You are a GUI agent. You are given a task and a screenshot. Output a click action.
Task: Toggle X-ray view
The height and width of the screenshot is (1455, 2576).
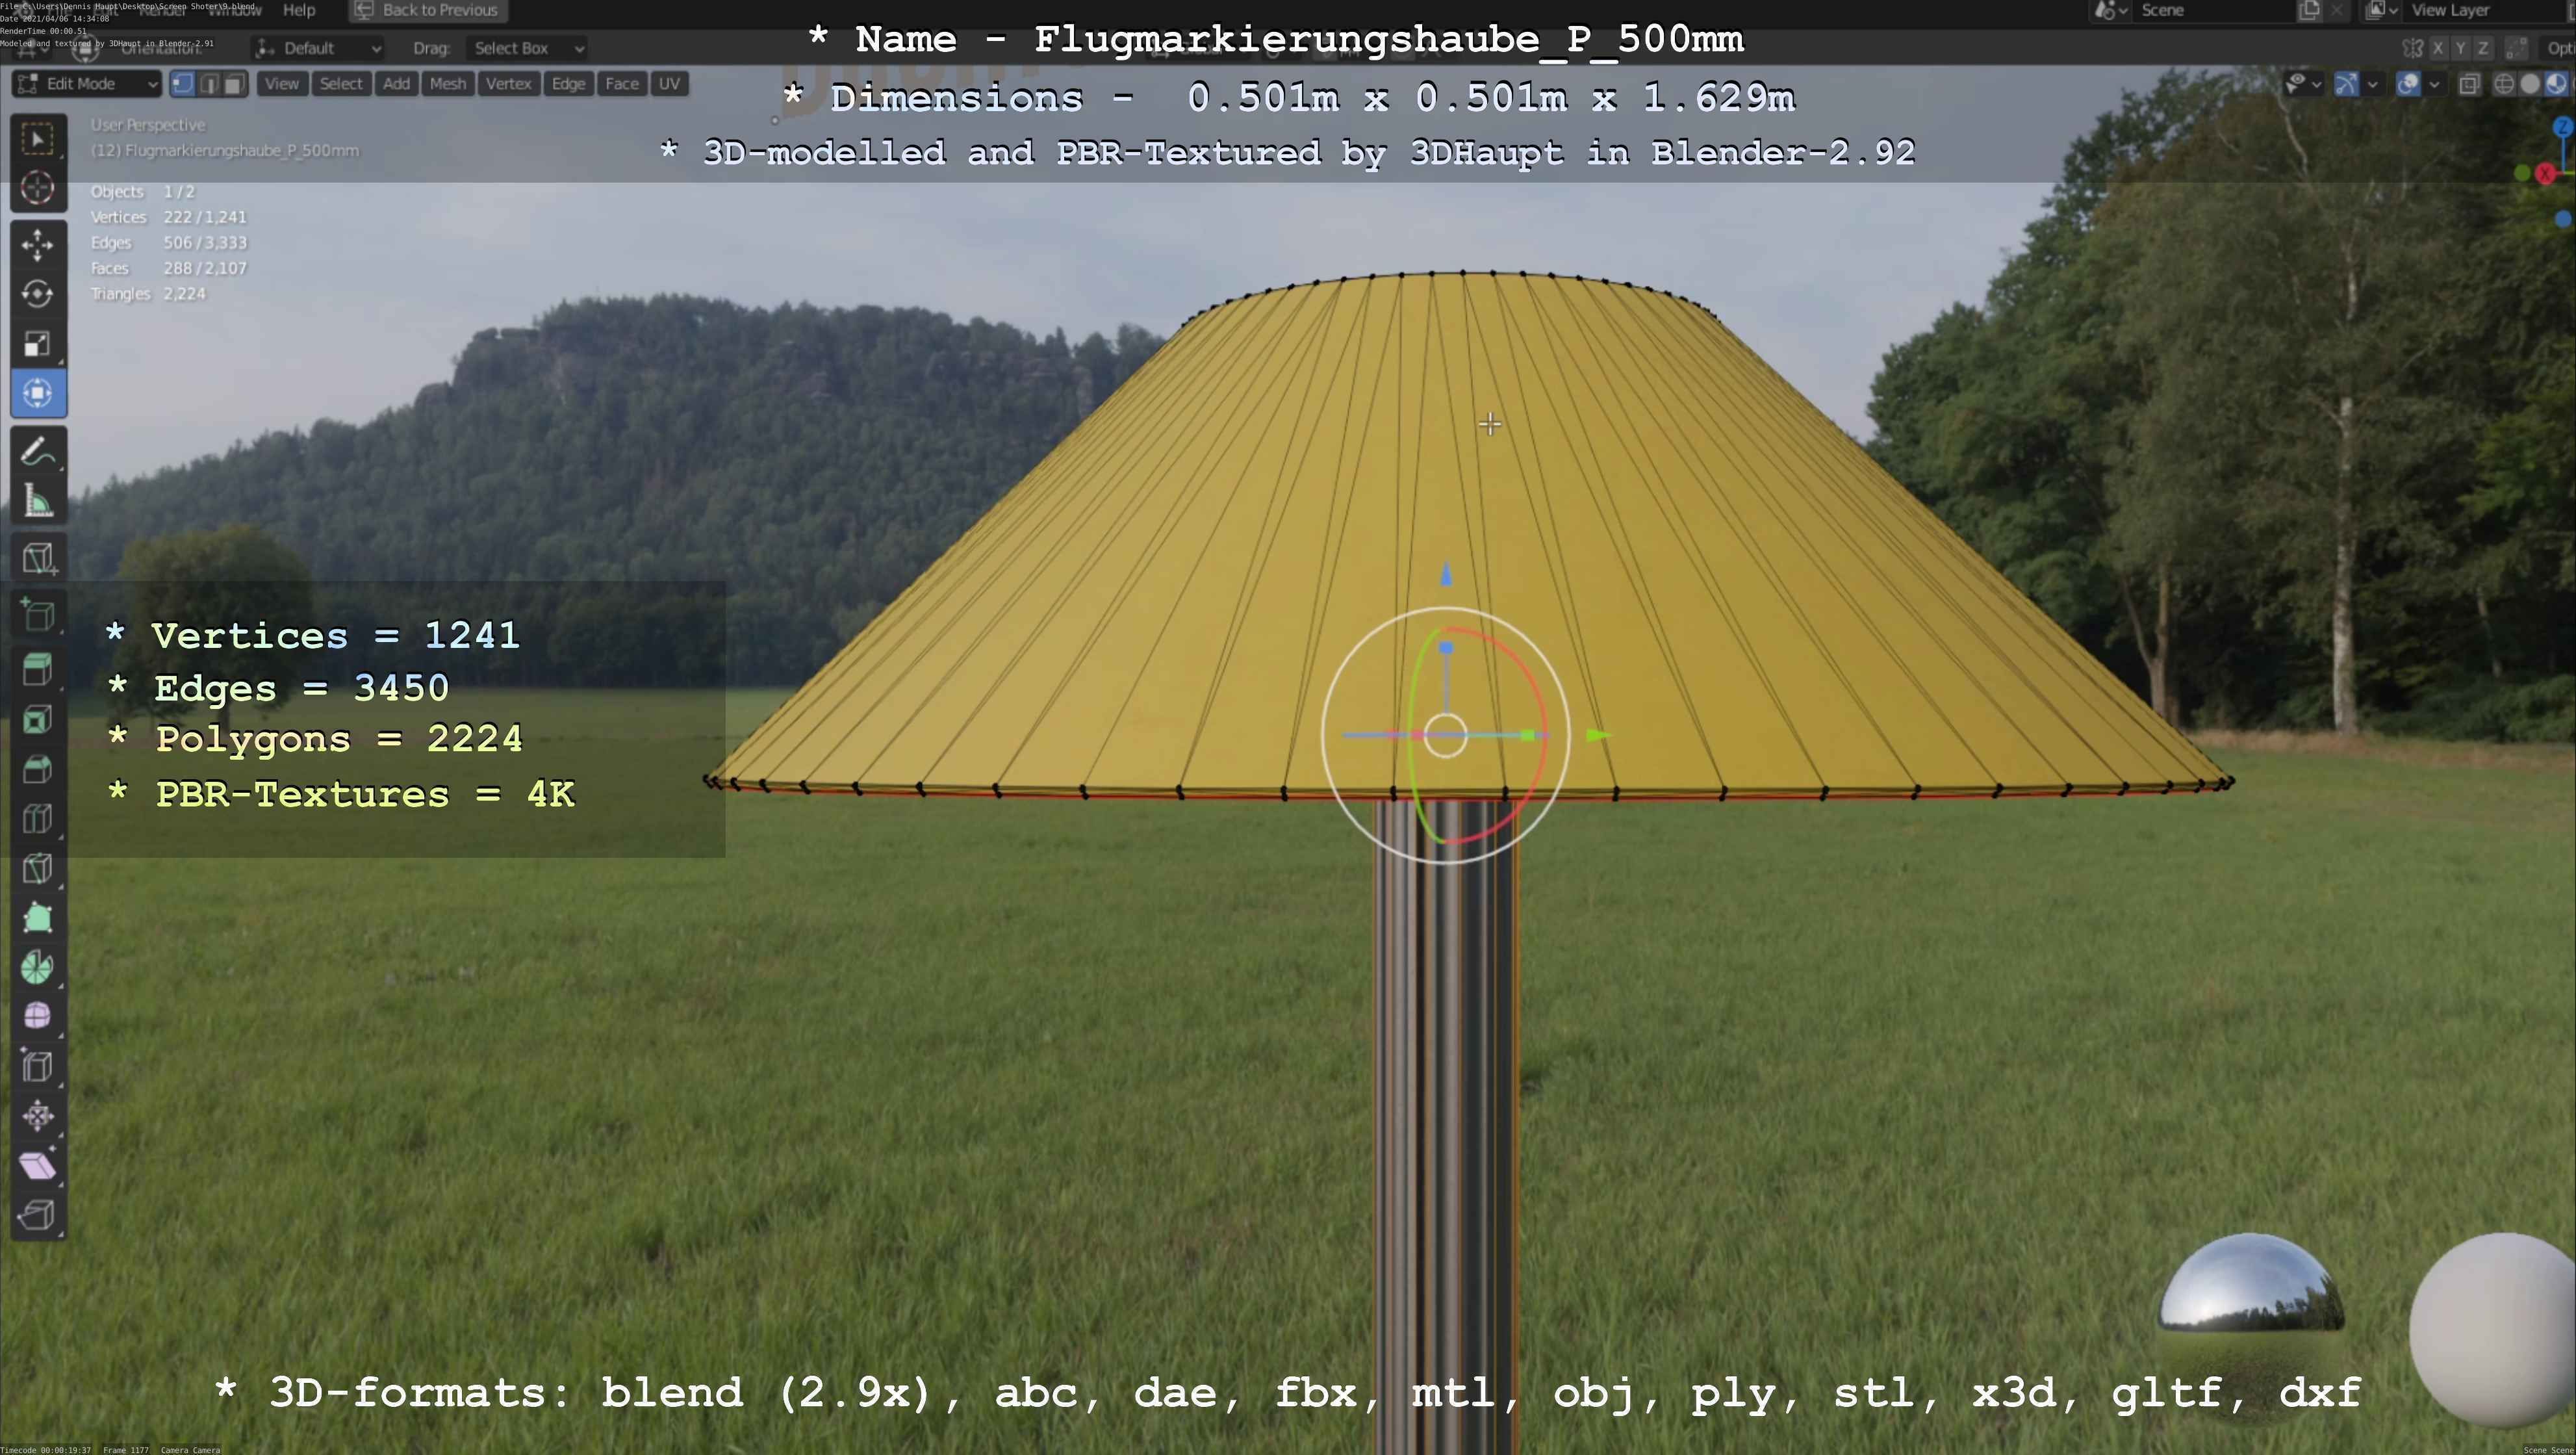coord(2469,84)
